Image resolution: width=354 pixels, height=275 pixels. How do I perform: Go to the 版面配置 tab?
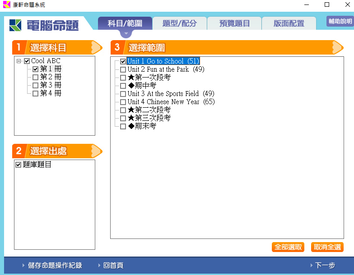click(289, 23)
